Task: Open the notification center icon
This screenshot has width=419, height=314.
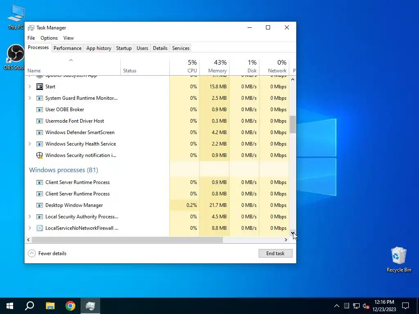Action: tap(405, 306)
